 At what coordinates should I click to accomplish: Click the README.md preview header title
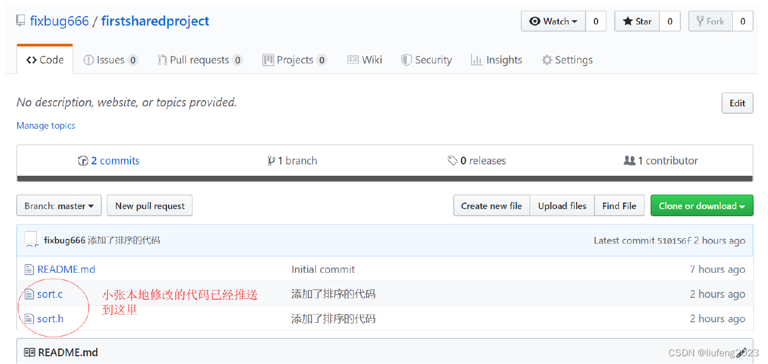pyautogui.click(x=68, y=352)
